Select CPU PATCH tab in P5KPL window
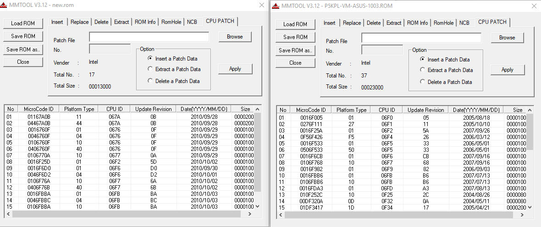This screenshot has width=541, height=227. click(492, 22)
